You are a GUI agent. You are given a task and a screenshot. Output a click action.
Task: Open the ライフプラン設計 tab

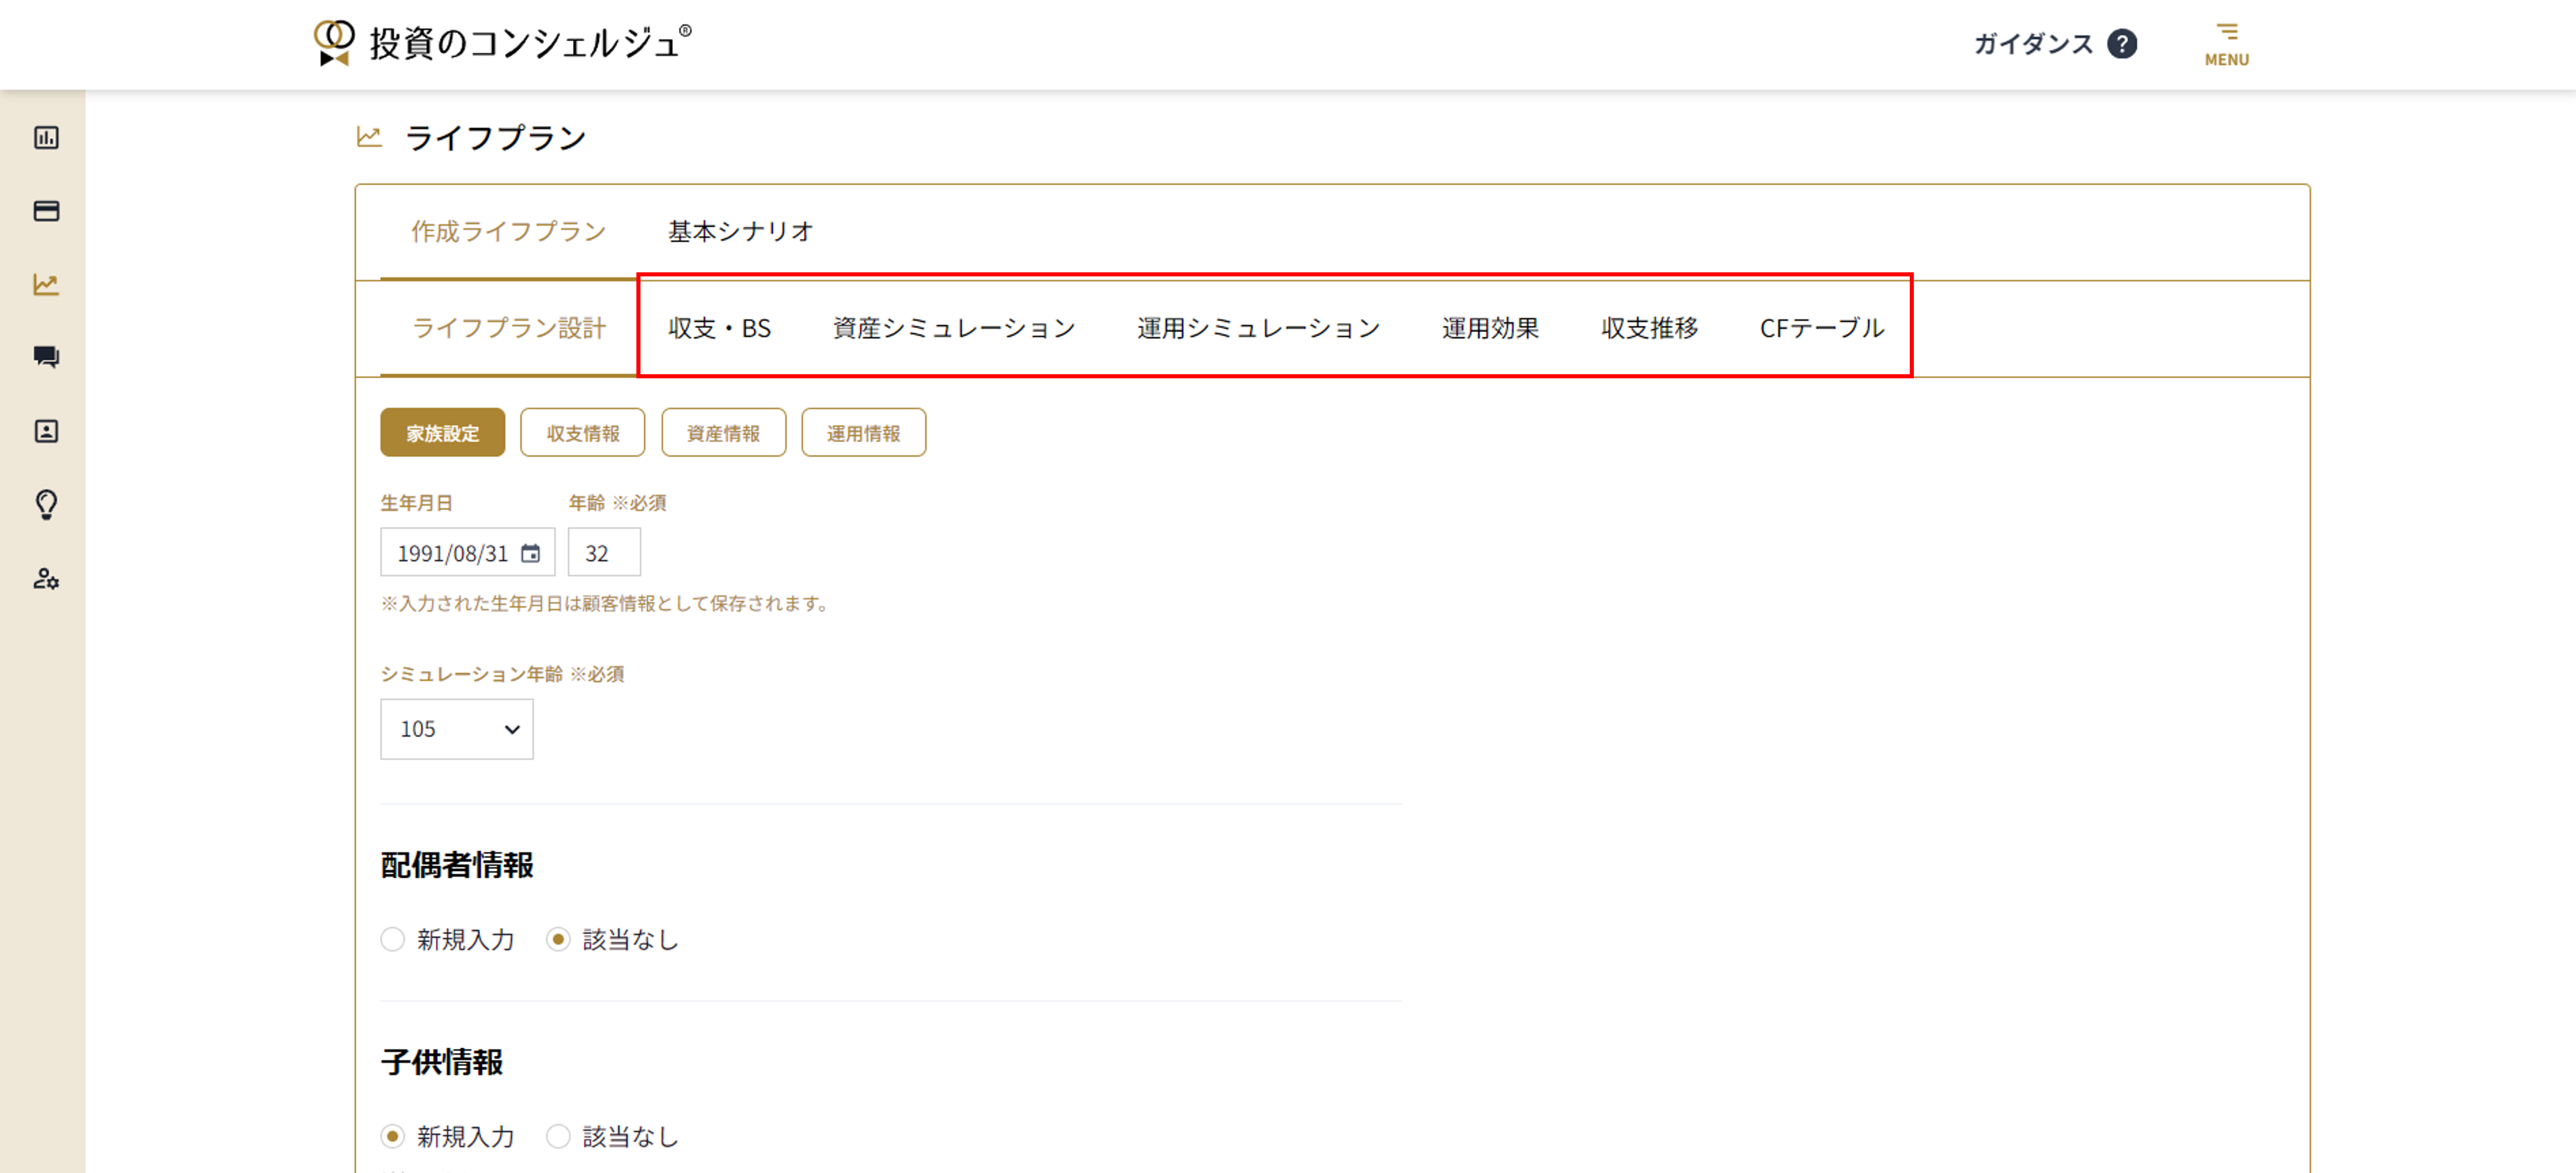coord(508,328)
